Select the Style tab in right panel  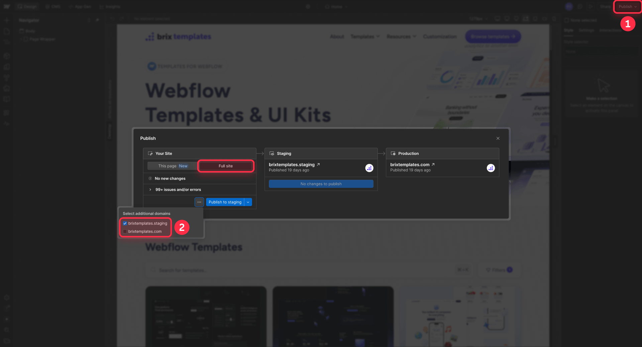point(568,30)
